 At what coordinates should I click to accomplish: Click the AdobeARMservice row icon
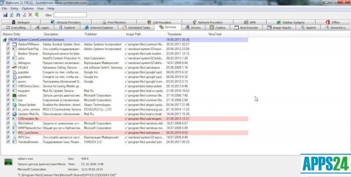coord(14,44)
